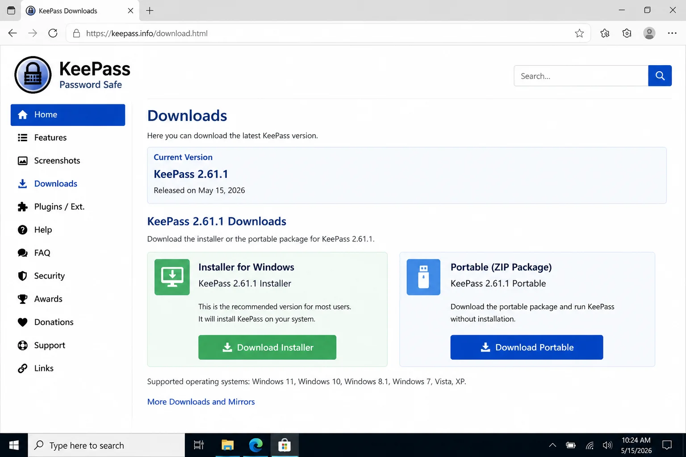Viewport: 686px width, 457px height.
Task: Open browser Settings and more menu
Action: (672, 33)
